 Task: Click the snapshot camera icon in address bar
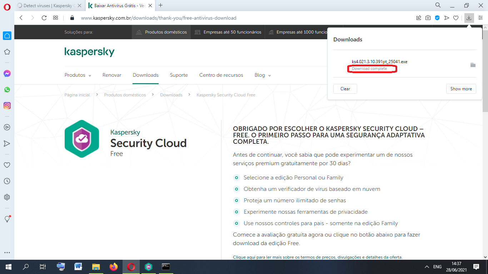tap(428, 18)
